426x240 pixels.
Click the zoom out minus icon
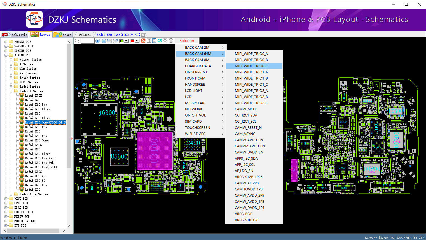pyautogui.click(x=104, y=41)
